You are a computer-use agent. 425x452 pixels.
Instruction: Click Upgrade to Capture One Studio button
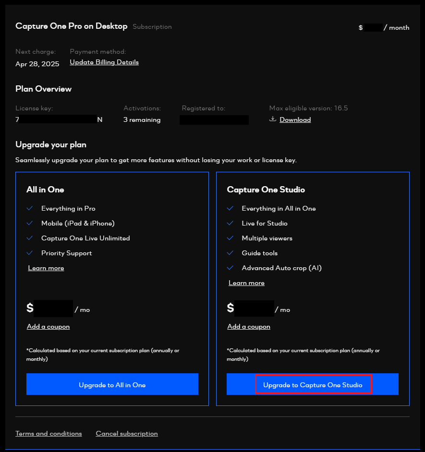(x=313, y=384)
